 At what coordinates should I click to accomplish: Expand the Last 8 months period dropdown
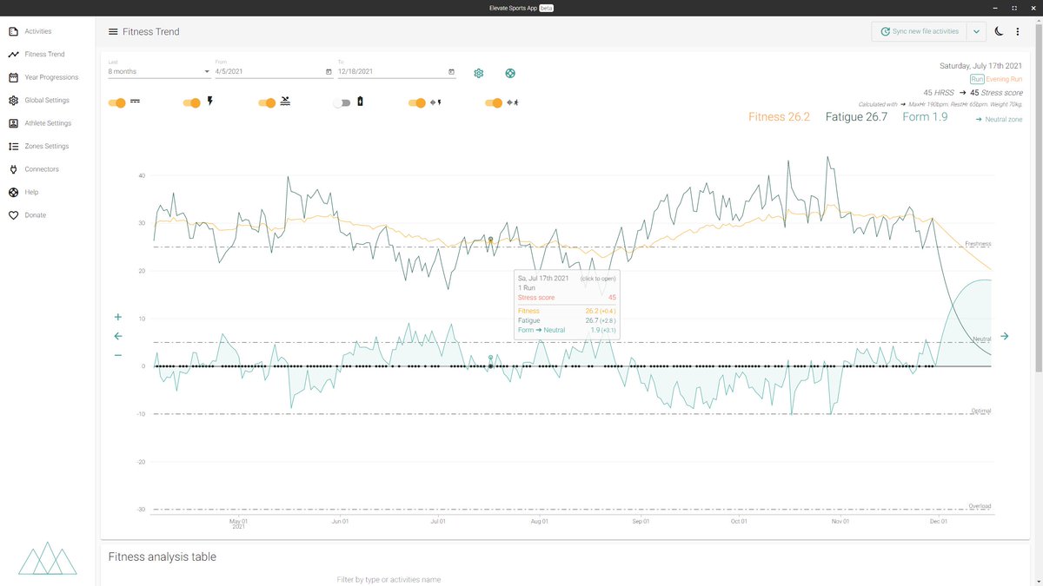159,71
